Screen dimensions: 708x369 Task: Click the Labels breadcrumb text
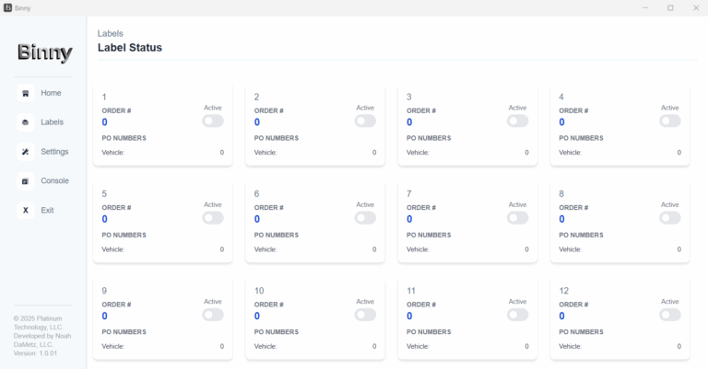click(111, 34)
